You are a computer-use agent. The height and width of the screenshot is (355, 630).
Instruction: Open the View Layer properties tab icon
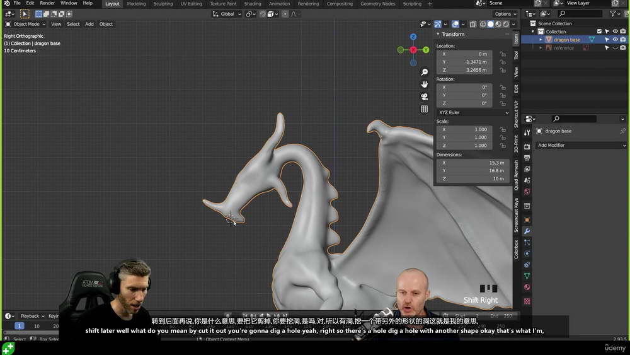527,169
